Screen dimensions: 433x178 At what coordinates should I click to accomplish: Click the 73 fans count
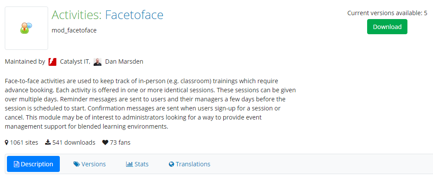coord(120,142)
